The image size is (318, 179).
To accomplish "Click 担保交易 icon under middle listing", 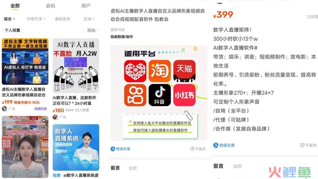I will [113, 149].
